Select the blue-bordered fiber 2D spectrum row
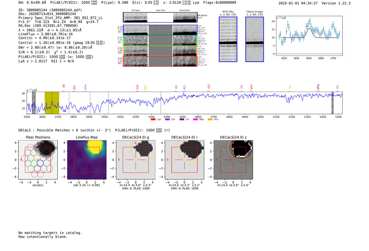This screenshot has height=251, width=369. 160,30
